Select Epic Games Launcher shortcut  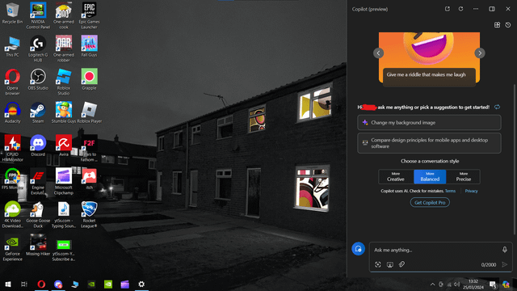[89, 15]
